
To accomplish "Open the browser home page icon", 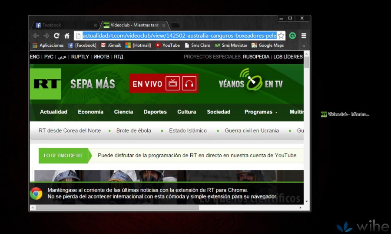I will point(67,36).
